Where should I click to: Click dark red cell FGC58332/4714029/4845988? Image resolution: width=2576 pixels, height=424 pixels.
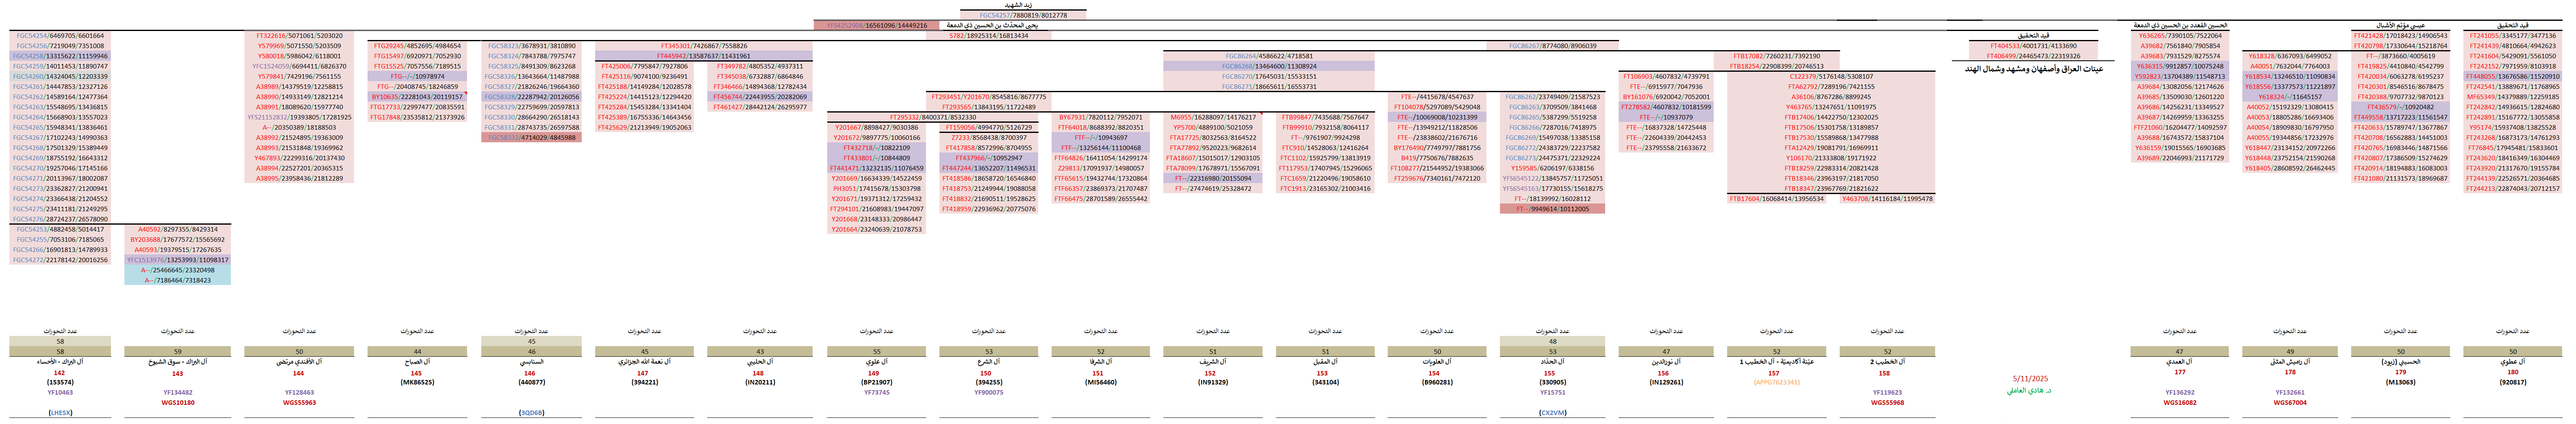tap(530, 137)
